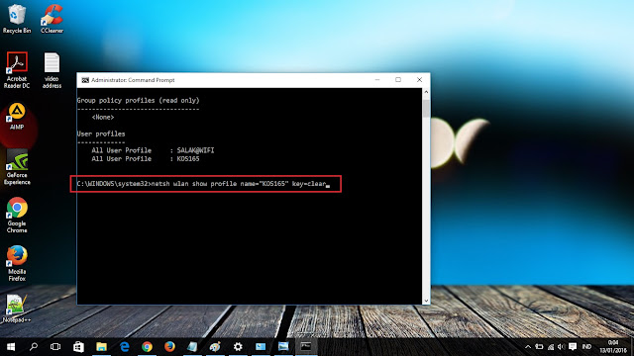634x356 pixels.
Task: Open the Photos app taskbar icon
Action: click(283, 347)
